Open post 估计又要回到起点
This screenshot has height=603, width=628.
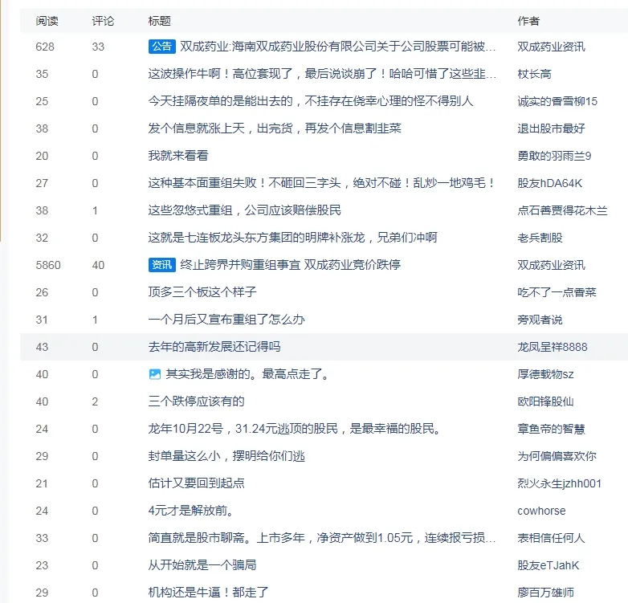(196, 483)
